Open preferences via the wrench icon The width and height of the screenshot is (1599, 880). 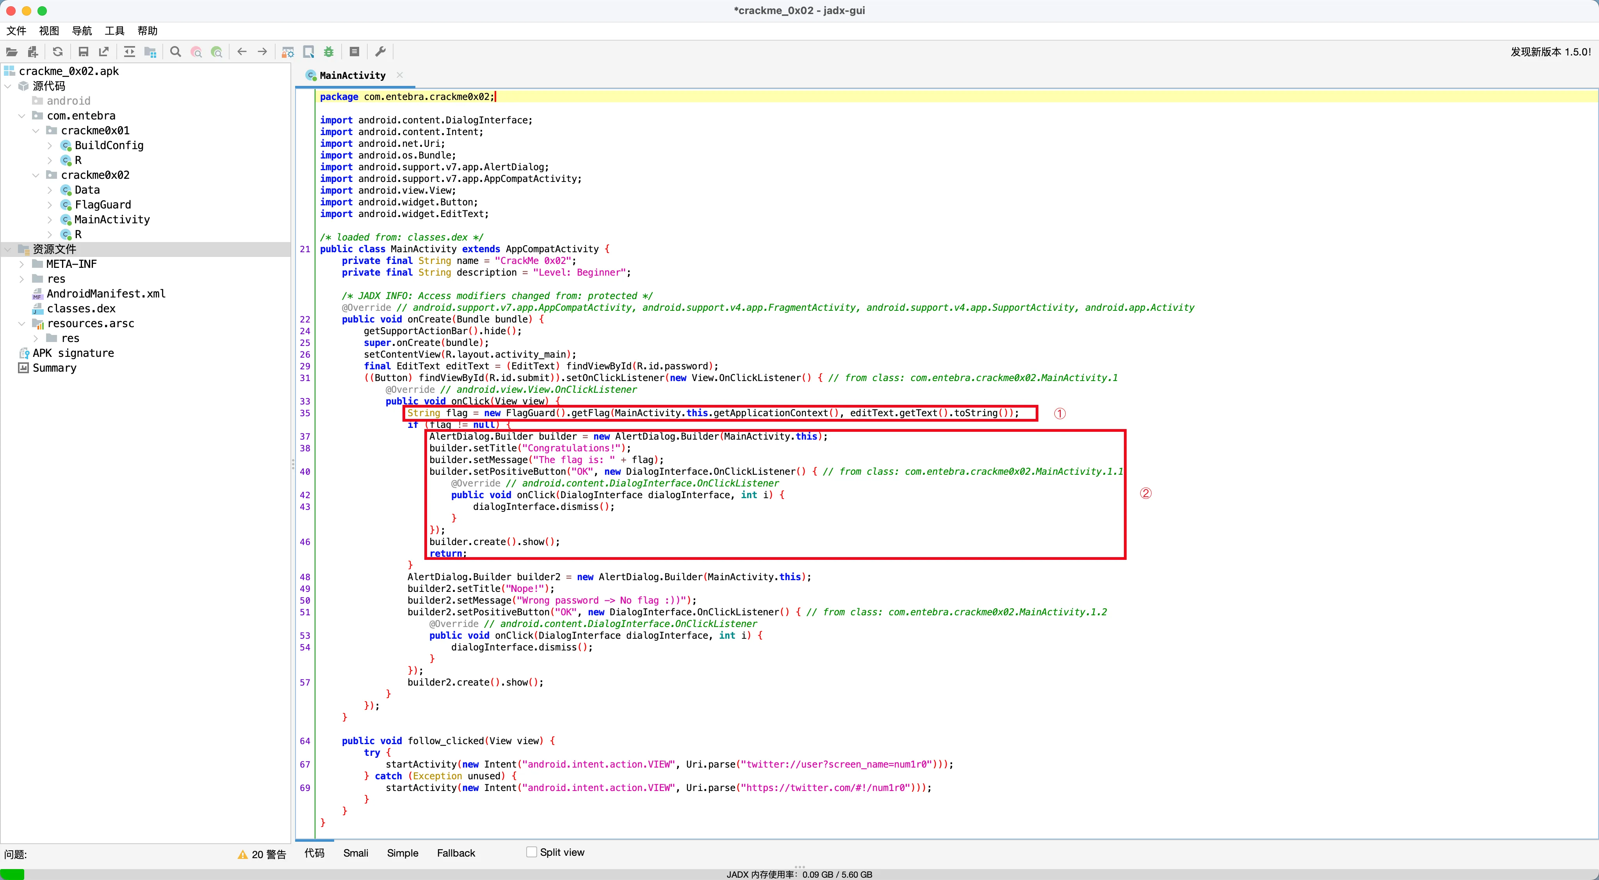pos(381,52)
